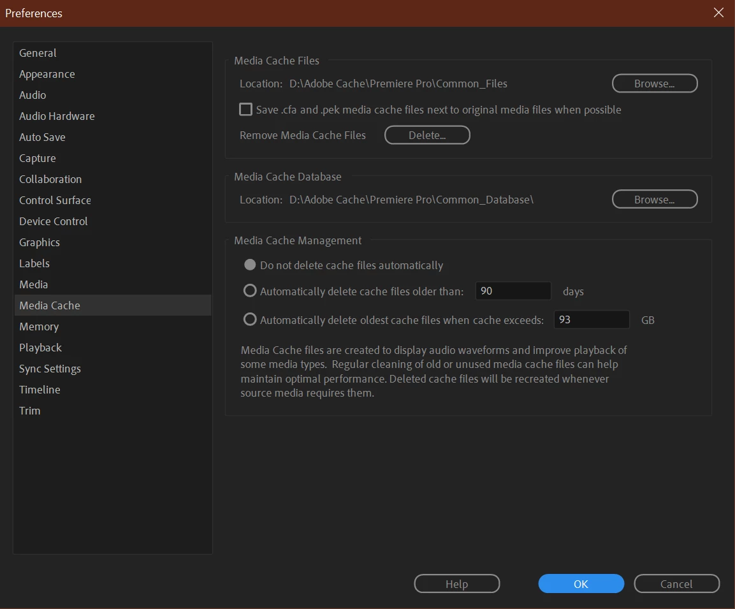Screen dimensions: 735x609
Task: Enable saving .cfa and .pek files next to media
Action: [x=245, y=109]
